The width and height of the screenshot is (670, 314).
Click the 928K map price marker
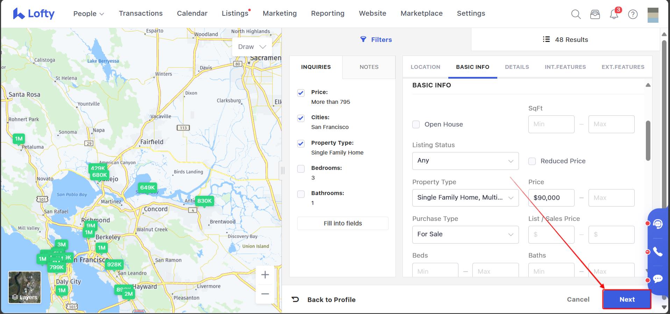coord(114,264)
